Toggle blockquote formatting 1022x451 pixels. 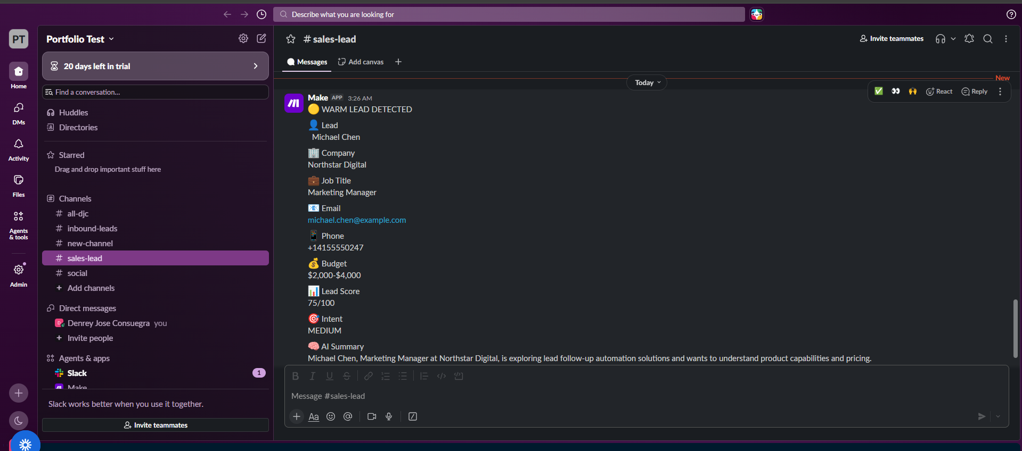[x=424, y=376]
